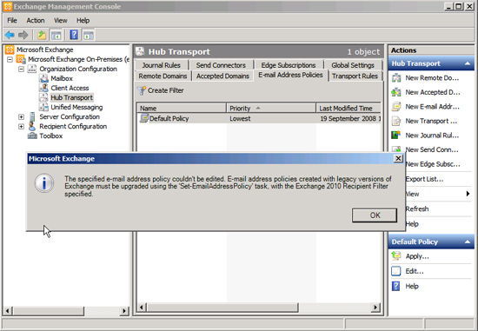Click the Lowest priority cell
This screenshot has height=331, width=478.
pos(240,118)
